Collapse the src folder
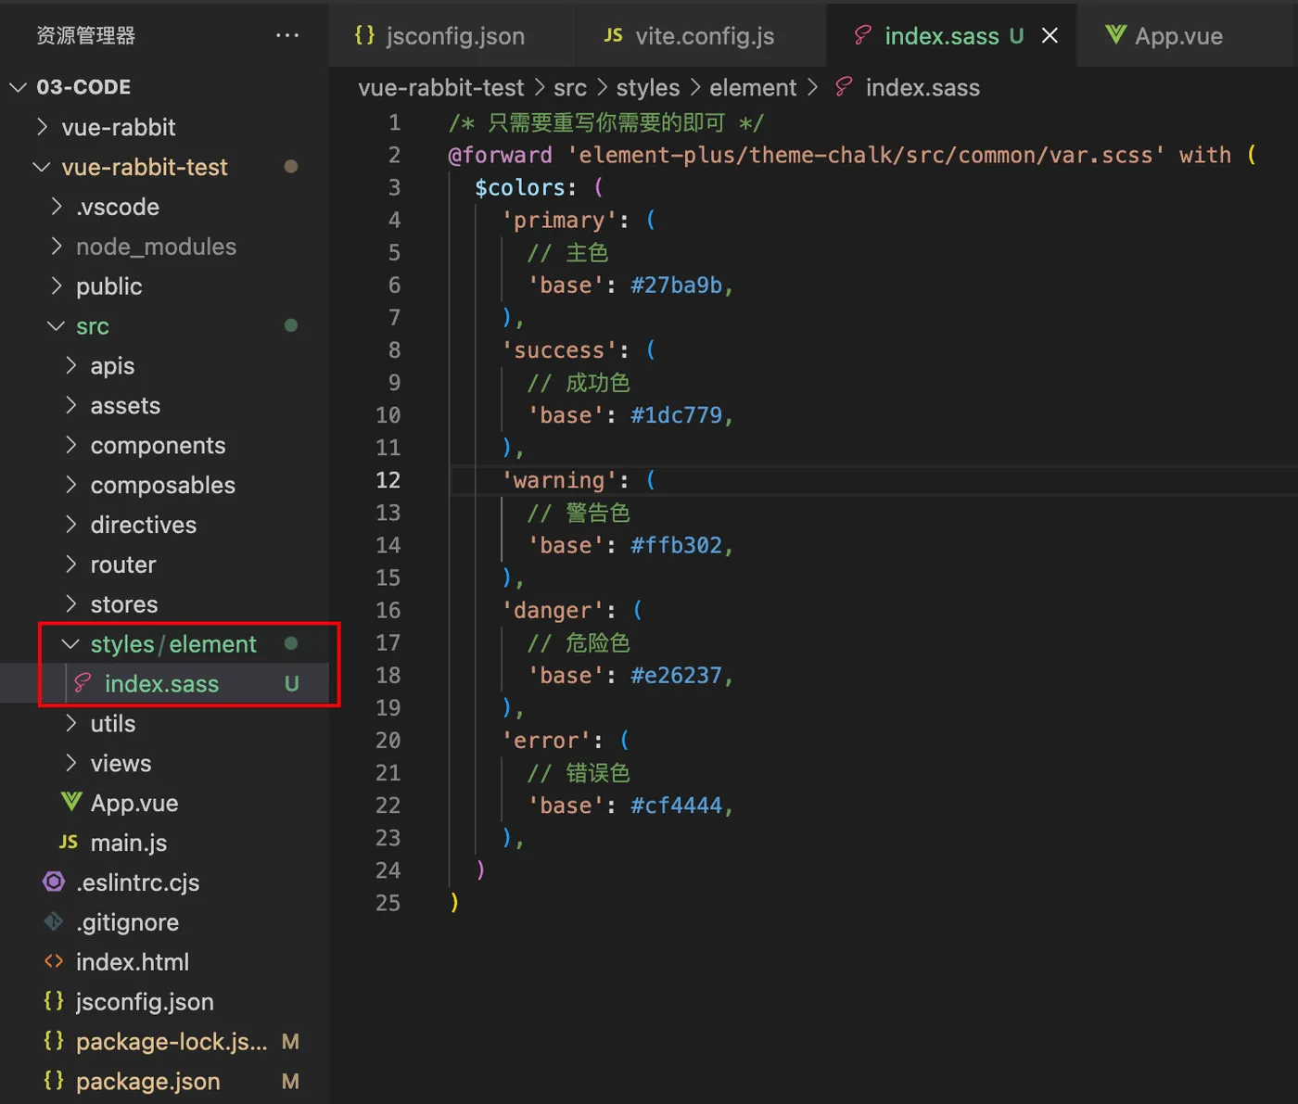Screen dimensions: 1298x1104 (56, 325)
